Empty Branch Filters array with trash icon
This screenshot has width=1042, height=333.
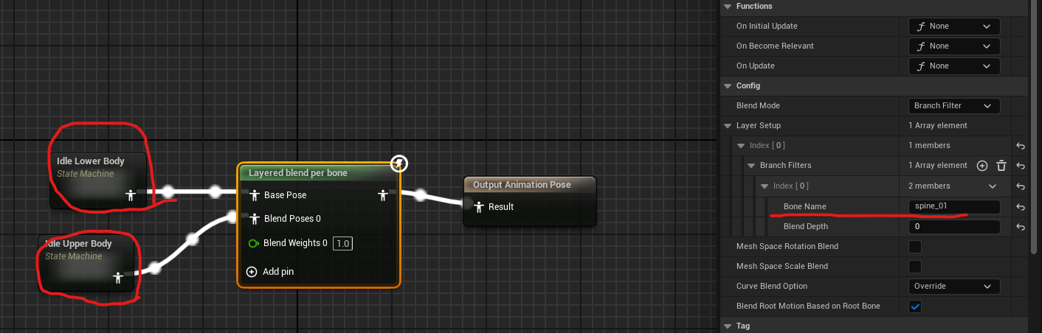pos(1001,166)
